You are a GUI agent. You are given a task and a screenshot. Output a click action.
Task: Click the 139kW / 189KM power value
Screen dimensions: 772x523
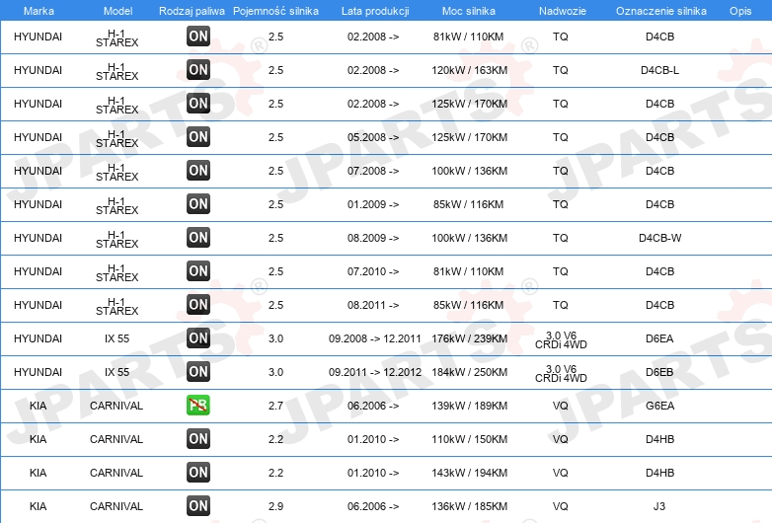point(469,406)
